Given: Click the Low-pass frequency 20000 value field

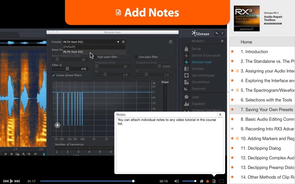Looking at the screenshot, I should (166, 66).
